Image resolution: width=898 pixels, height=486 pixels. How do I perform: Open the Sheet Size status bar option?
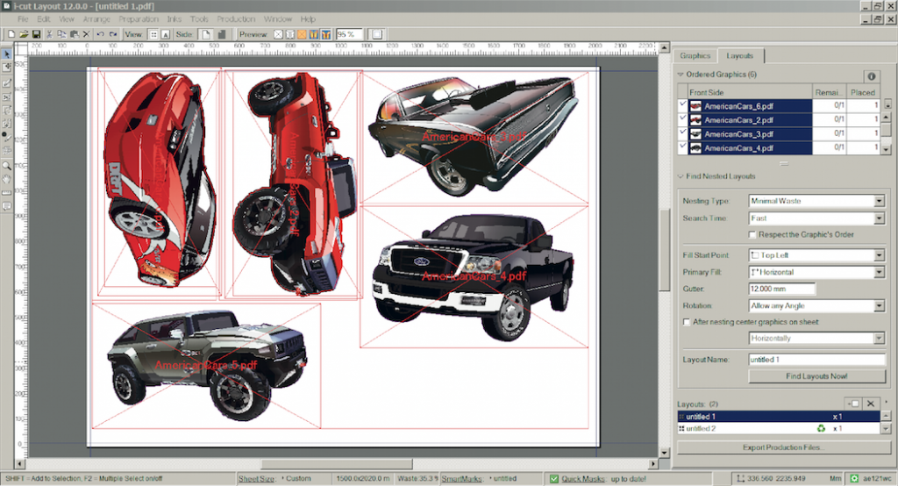(256, 479)
